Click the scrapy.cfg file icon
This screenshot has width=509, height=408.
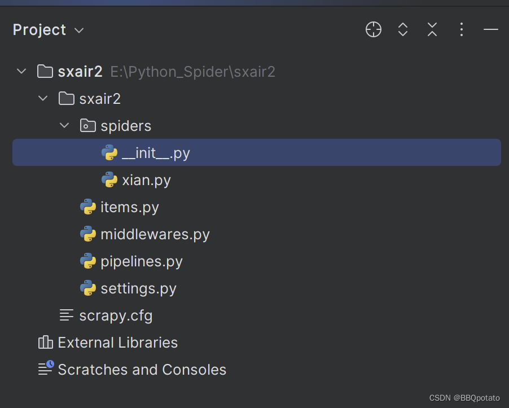[67, 315]
